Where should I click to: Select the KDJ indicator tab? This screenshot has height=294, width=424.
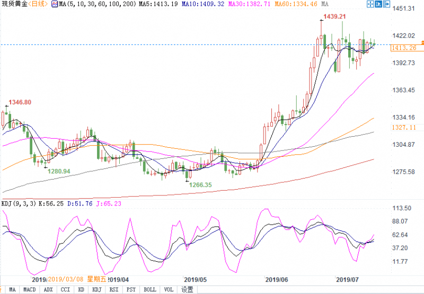point(97,290)
